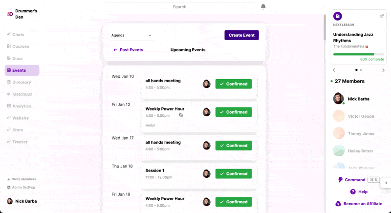Image resolution: width=391 pixels, height=213 pixels.
Task: Collapse the right sidebar panel arrow
Action: 386,183
